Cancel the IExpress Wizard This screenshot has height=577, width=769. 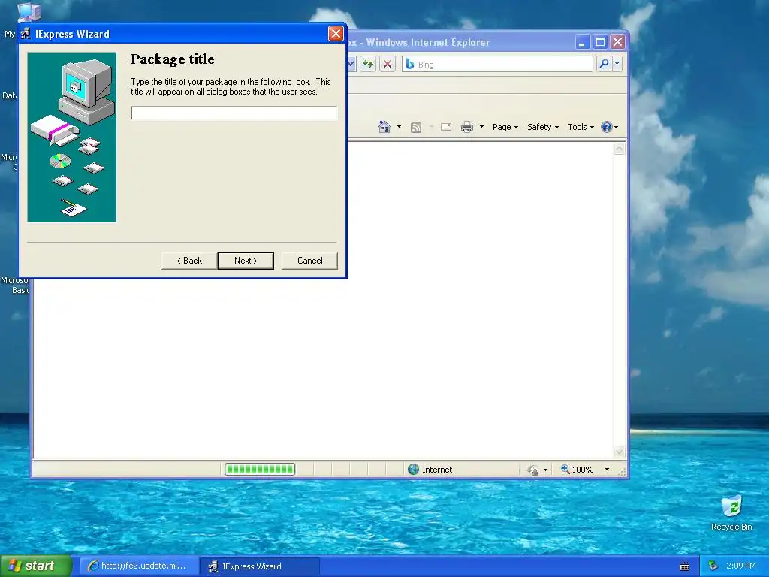coord(309,261)
